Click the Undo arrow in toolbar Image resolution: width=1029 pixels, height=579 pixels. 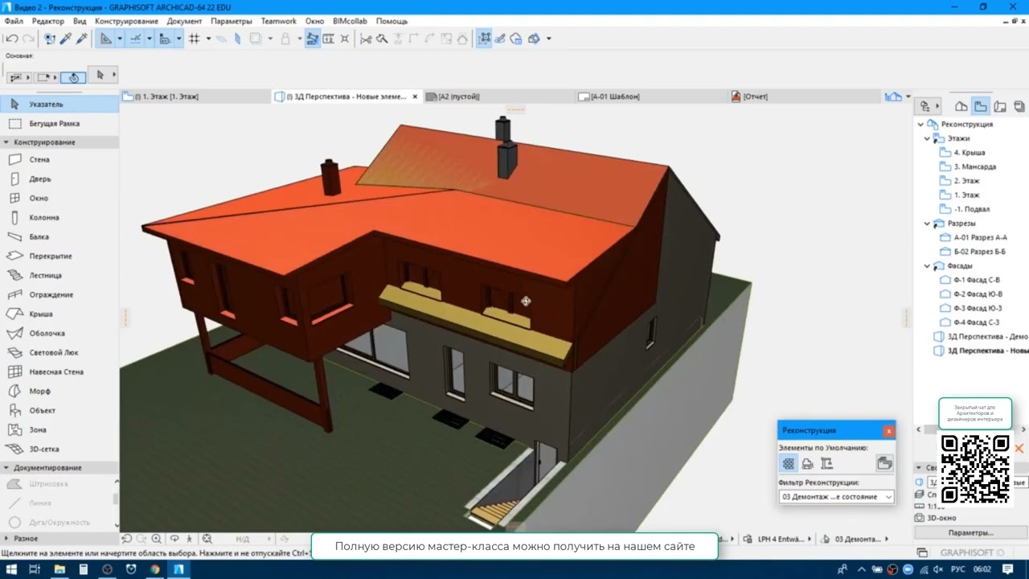point(12,39)
